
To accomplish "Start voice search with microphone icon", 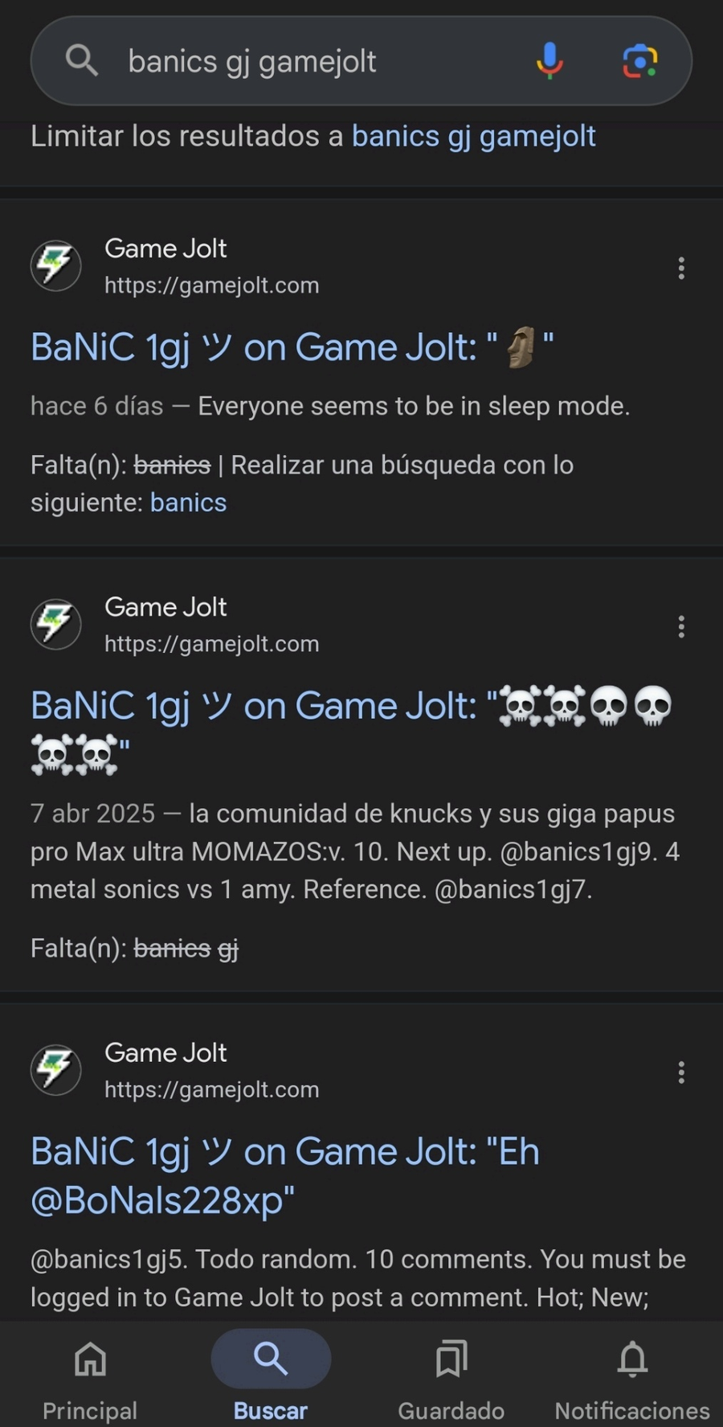I will (549, 61).
